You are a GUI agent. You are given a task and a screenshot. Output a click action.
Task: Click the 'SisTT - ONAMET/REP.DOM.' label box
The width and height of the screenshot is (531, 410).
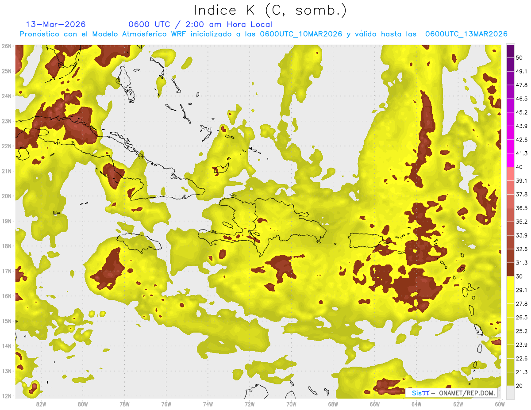(451, 393)
